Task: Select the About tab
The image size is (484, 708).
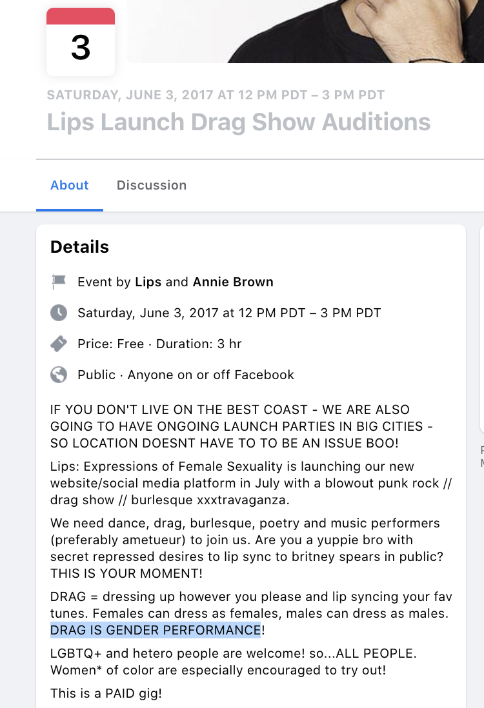Action: coord(70,185)
